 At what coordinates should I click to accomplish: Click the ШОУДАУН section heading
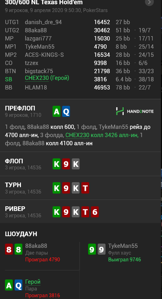click(x=21, y=234)
